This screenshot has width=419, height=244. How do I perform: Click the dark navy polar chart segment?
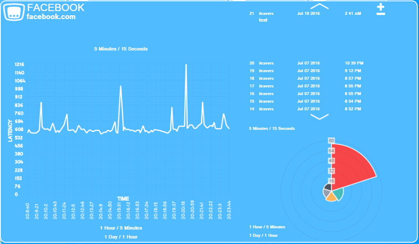tap(328, 187)
